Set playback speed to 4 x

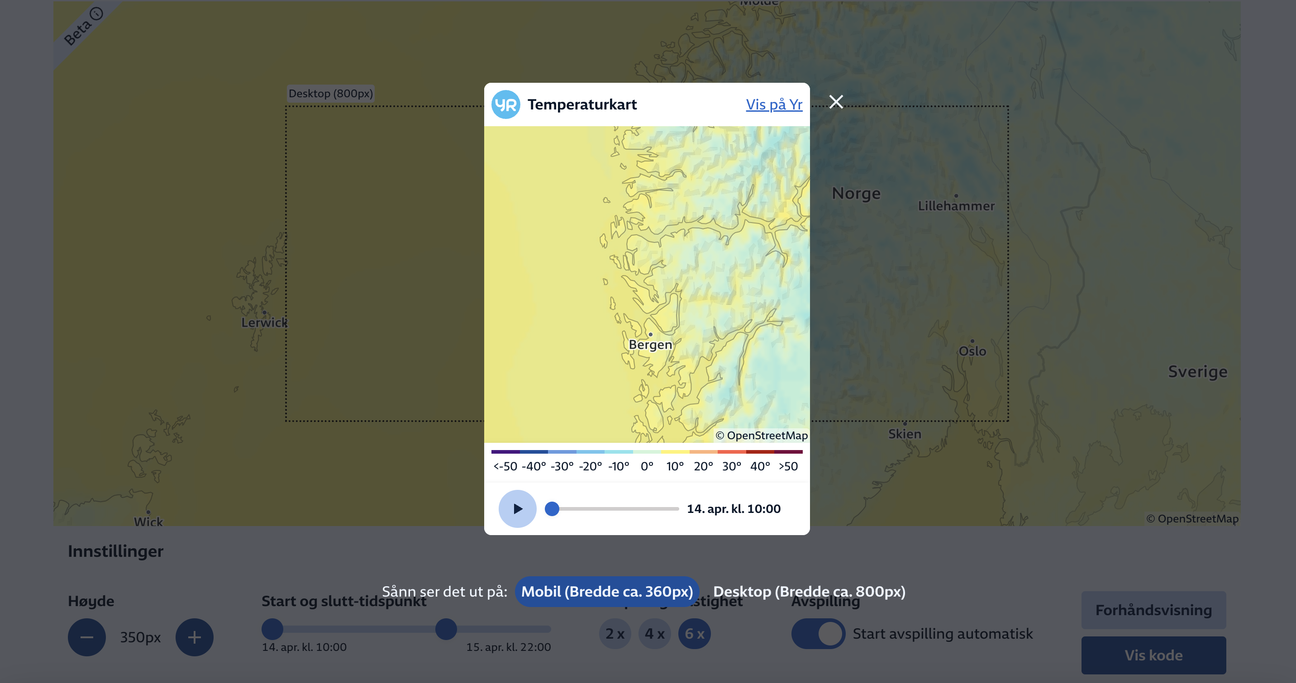[x=654, y=634]
